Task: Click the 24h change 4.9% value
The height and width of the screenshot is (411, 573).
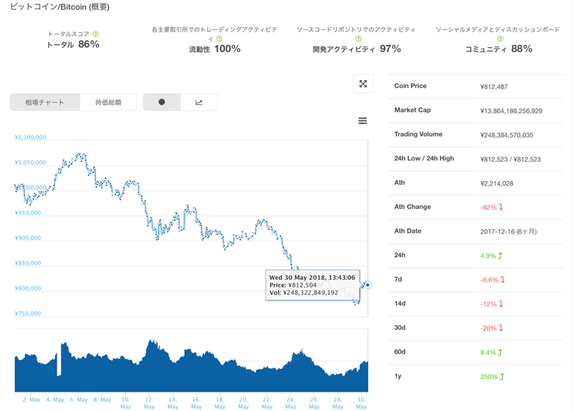Action: point(491,256)
